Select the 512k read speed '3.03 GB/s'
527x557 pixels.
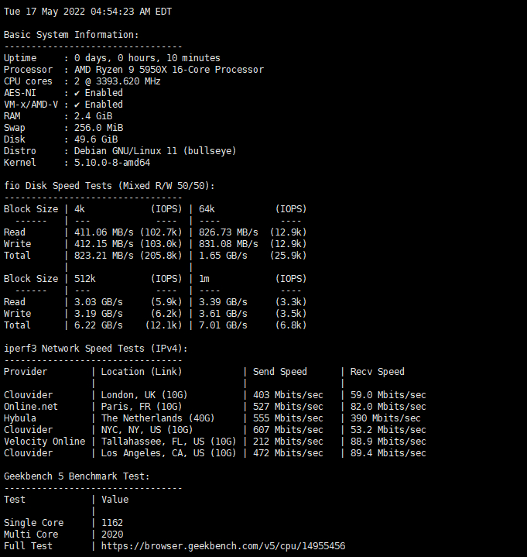(x=98, y=302)
